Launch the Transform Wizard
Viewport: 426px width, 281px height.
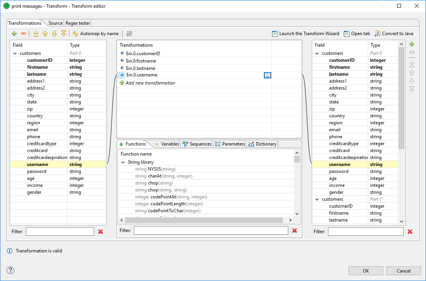point(306,34)
